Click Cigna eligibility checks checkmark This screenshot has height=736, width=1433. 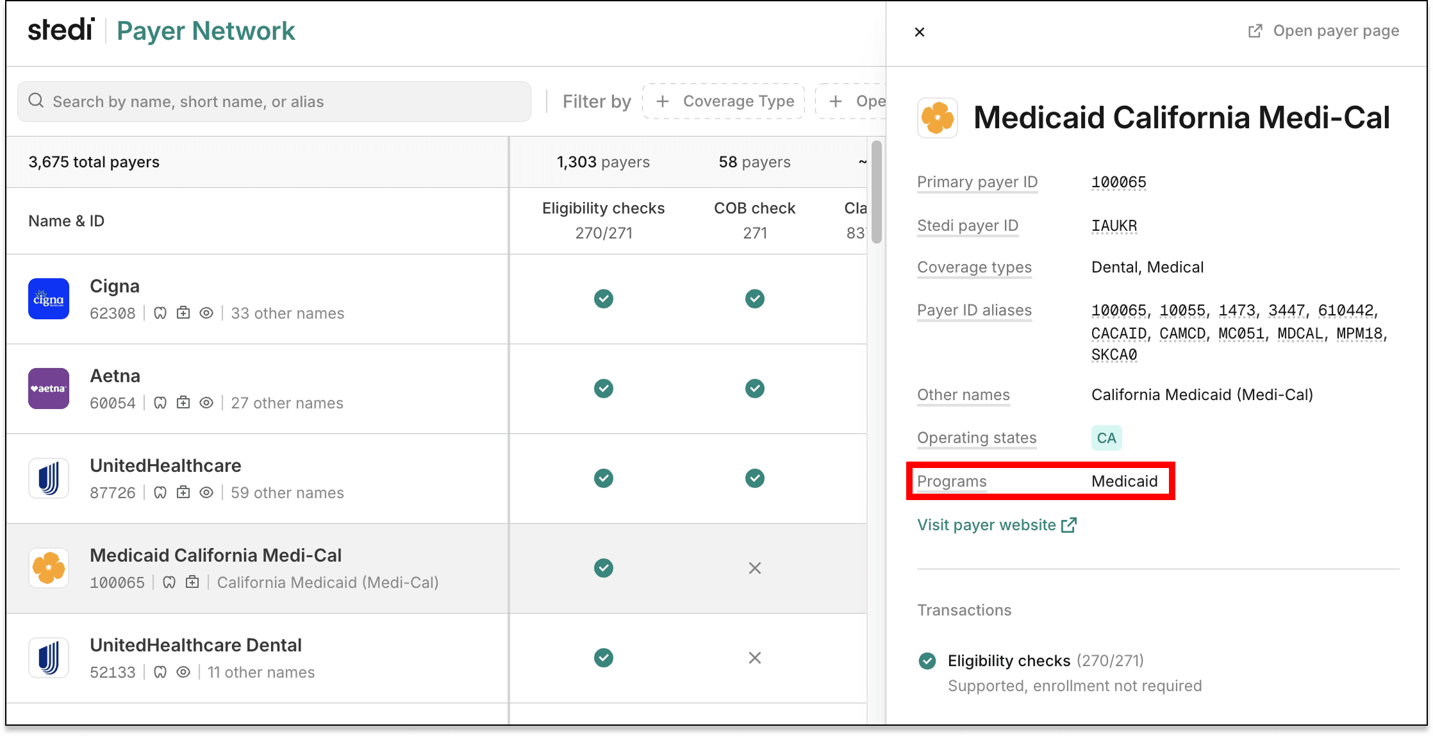pyautogui.click(x=604, y=299)
